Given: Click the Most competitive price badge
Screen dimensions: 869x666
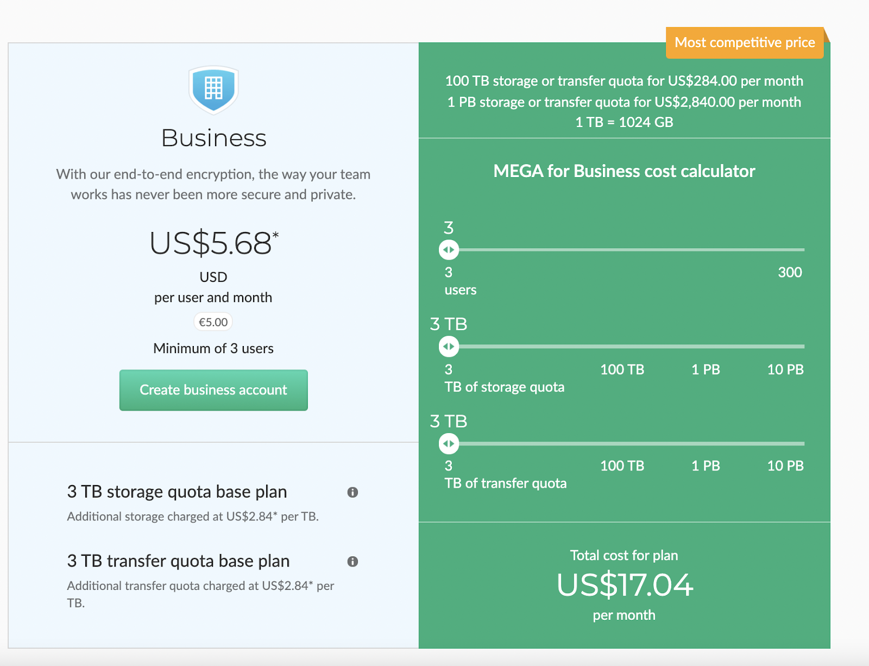Looking at the screenshot, I should [745, 42].
